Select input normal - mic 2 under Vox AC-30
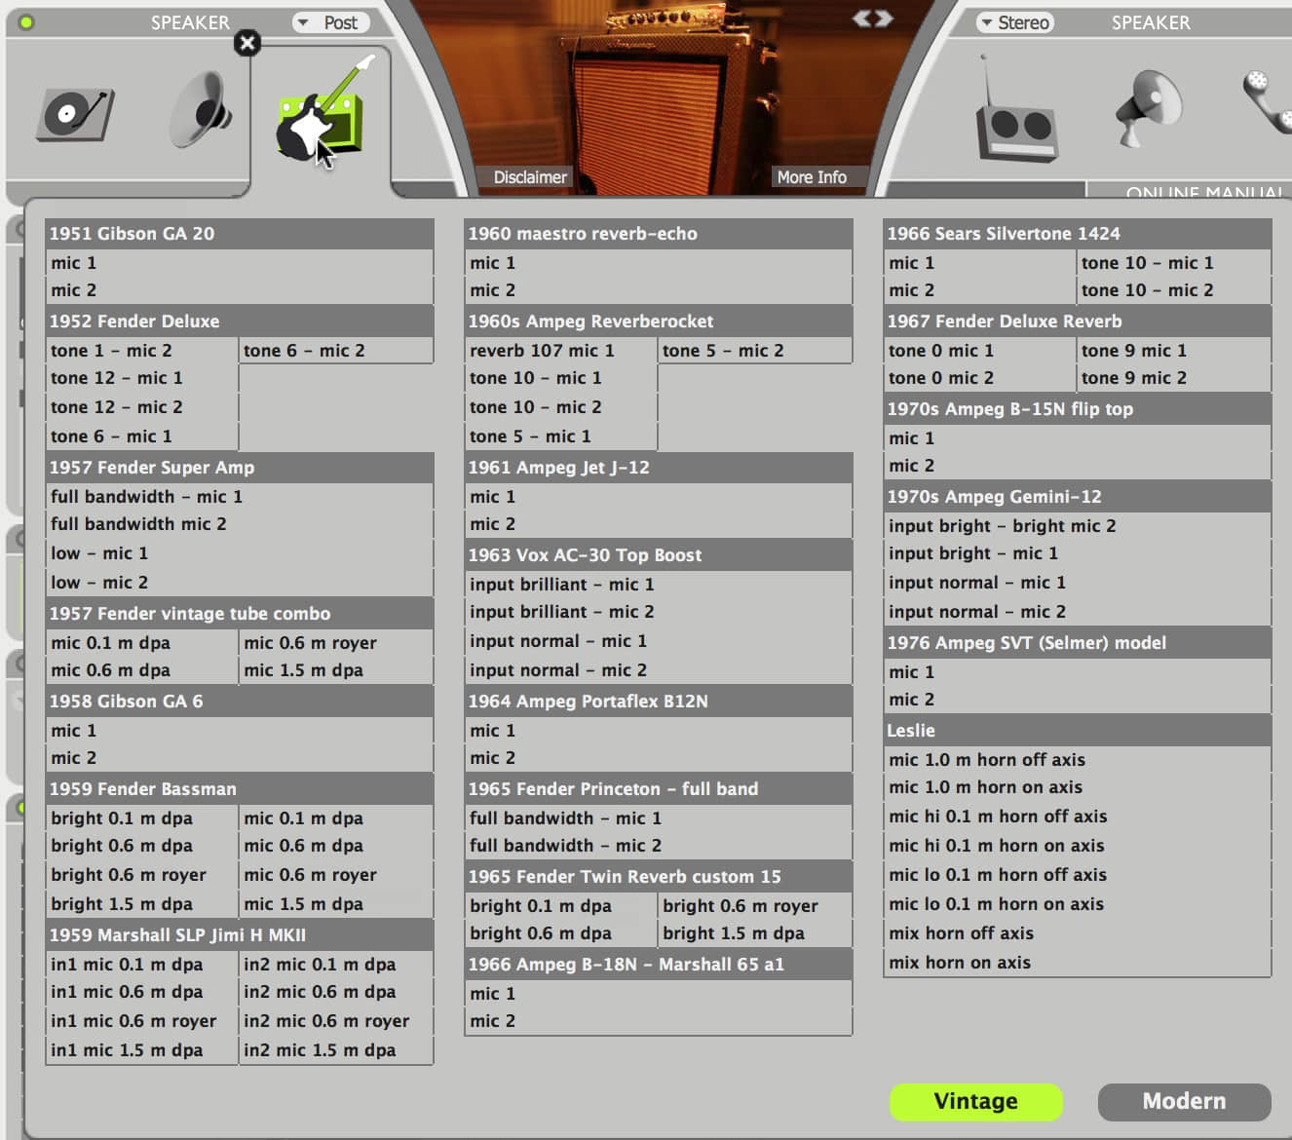Viewport: 1292px width, 1140px height. 658,670
